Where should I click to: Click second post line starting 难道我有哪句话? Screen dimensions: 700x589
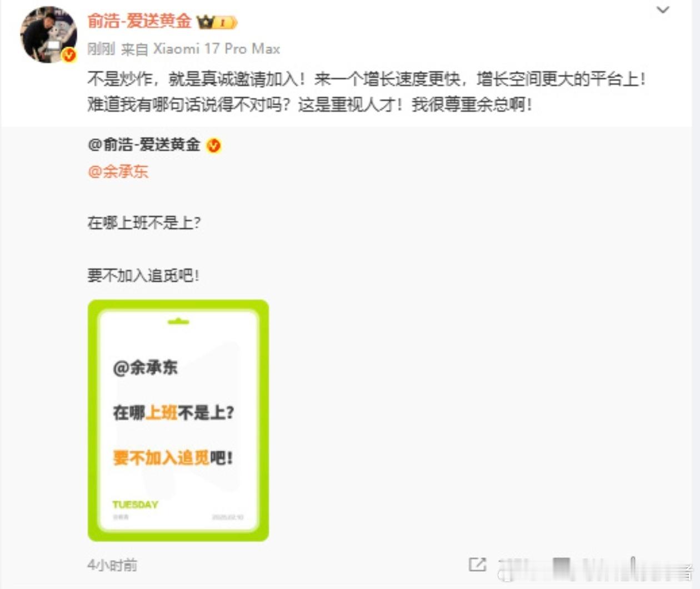pos(309,104)
